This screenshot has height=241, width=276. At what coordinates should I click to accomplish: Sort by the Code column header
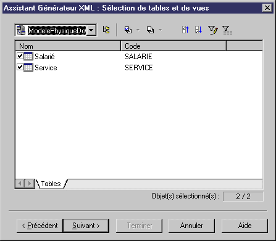(174, 46)
